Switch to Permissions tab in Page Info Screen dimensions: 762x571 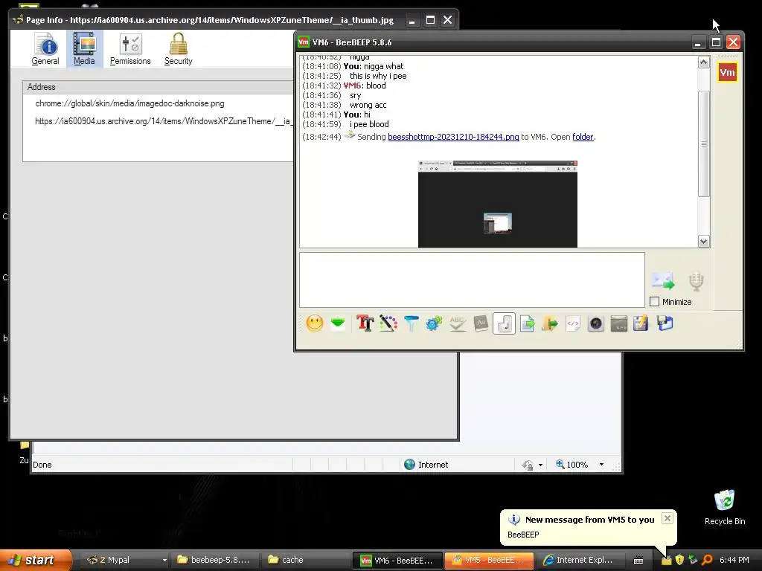tap(130, 48)
